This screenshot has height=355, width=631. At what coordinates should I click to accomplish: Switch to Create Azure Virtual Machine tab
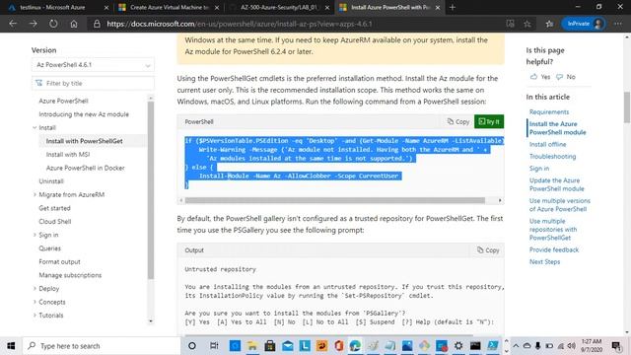[x=169, y=7]
